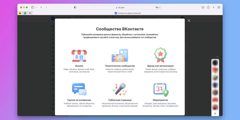Open the Gmail pinned tab
This screenshot has height=120, width=240.
coord(30,13)
